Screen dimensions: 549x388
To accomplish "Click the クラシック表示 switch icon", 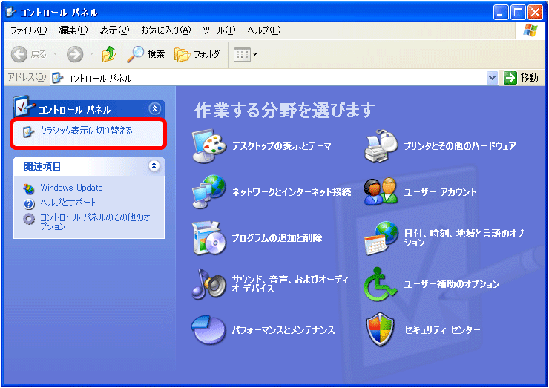I will pyautogui.click(x=28, y=131).
